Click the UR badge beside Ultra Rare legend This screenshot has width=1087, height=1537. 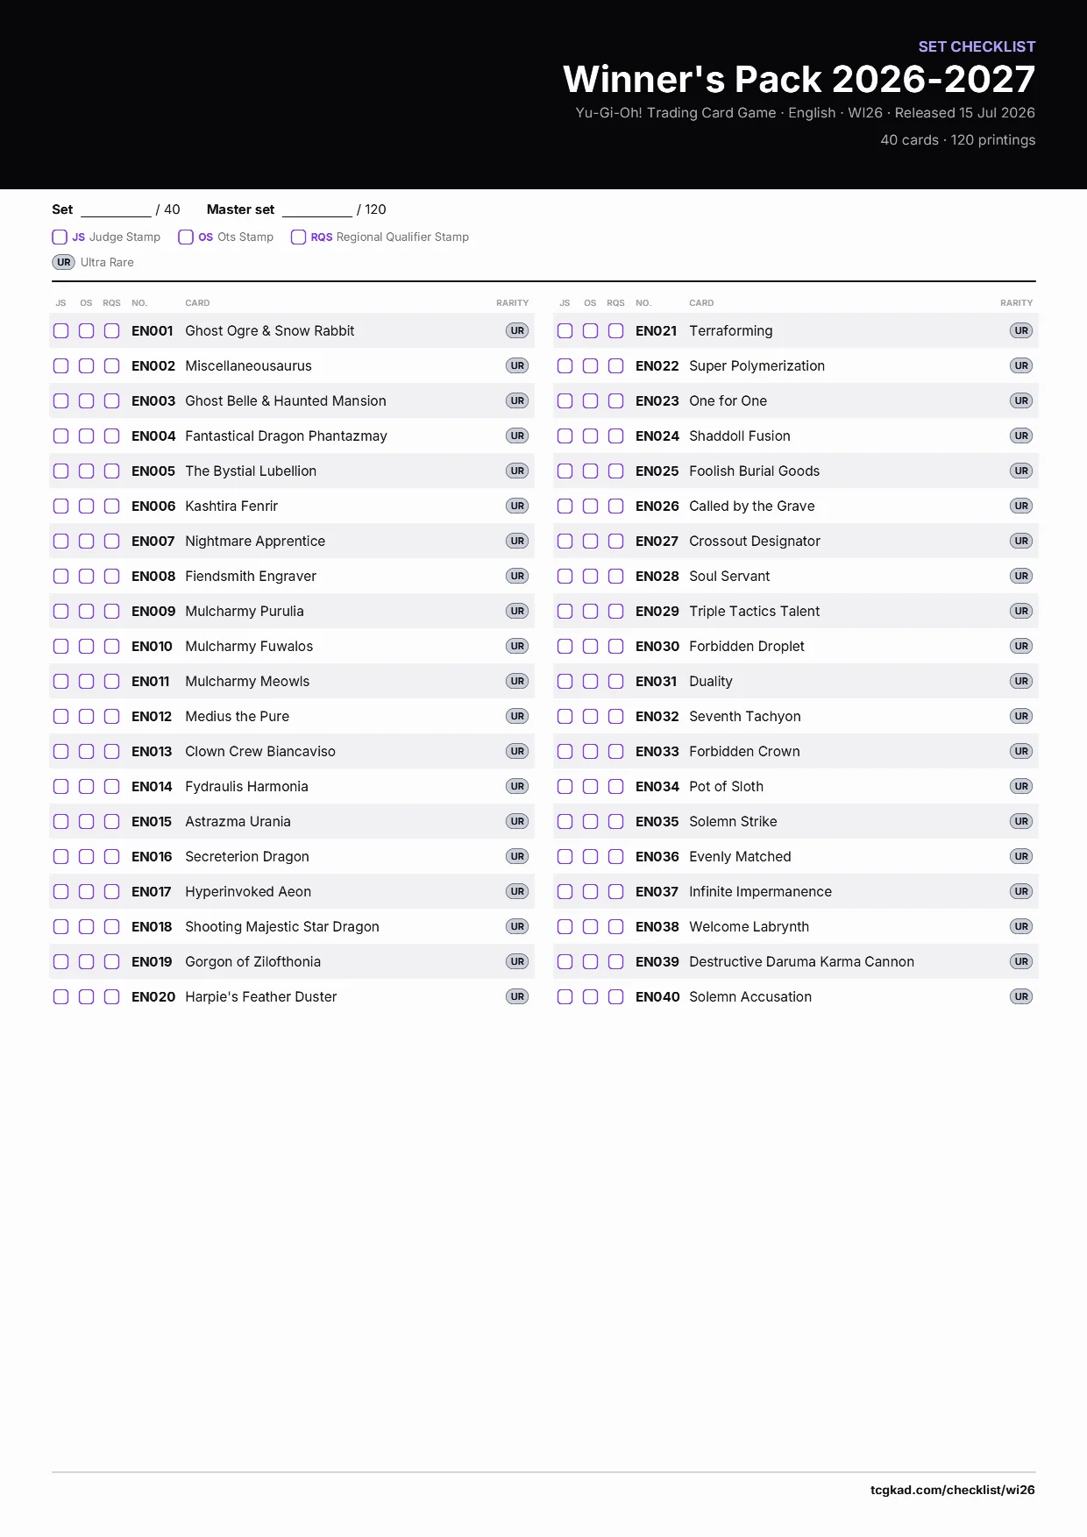click(64, 262)
